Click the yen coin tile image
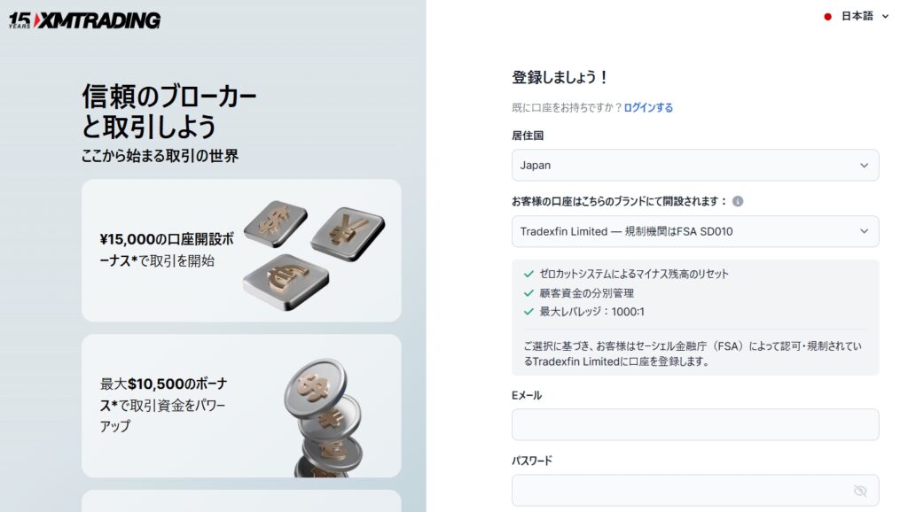This screenshot has width=908, height=512. [x=348, y=234]
